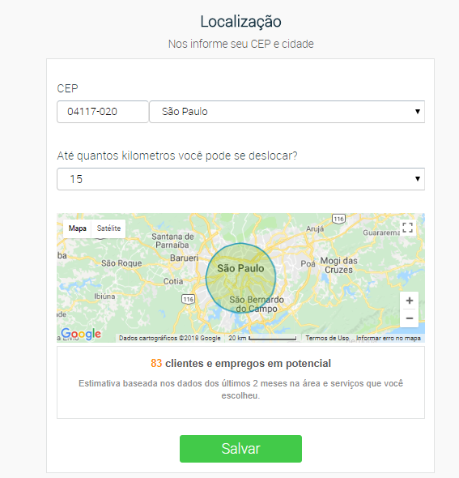Click highway 116 shield near Arujá

pyautogui.click(x=338, y=219)
